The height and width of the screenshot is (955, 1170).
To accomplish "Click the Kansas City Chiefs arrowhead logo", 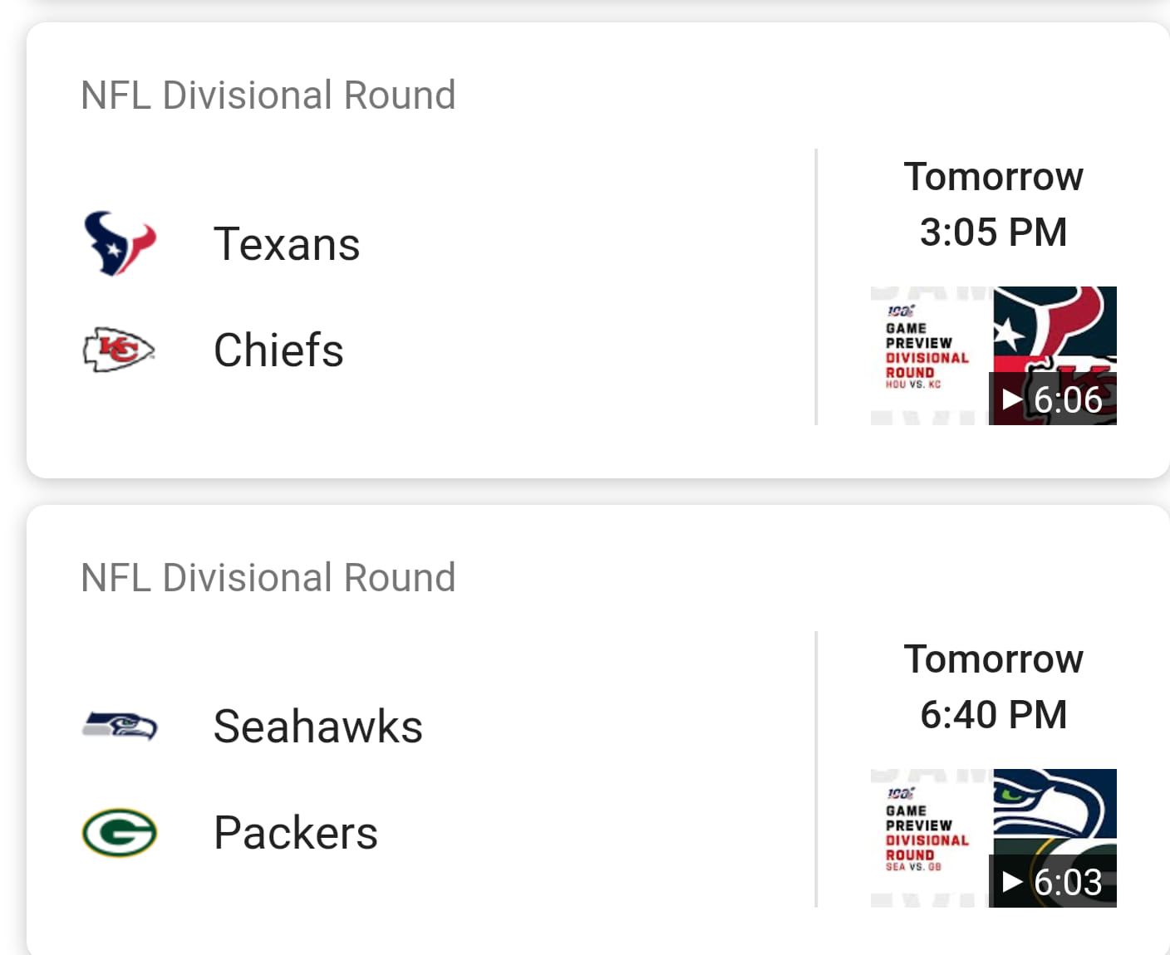I will click(119, 350).
